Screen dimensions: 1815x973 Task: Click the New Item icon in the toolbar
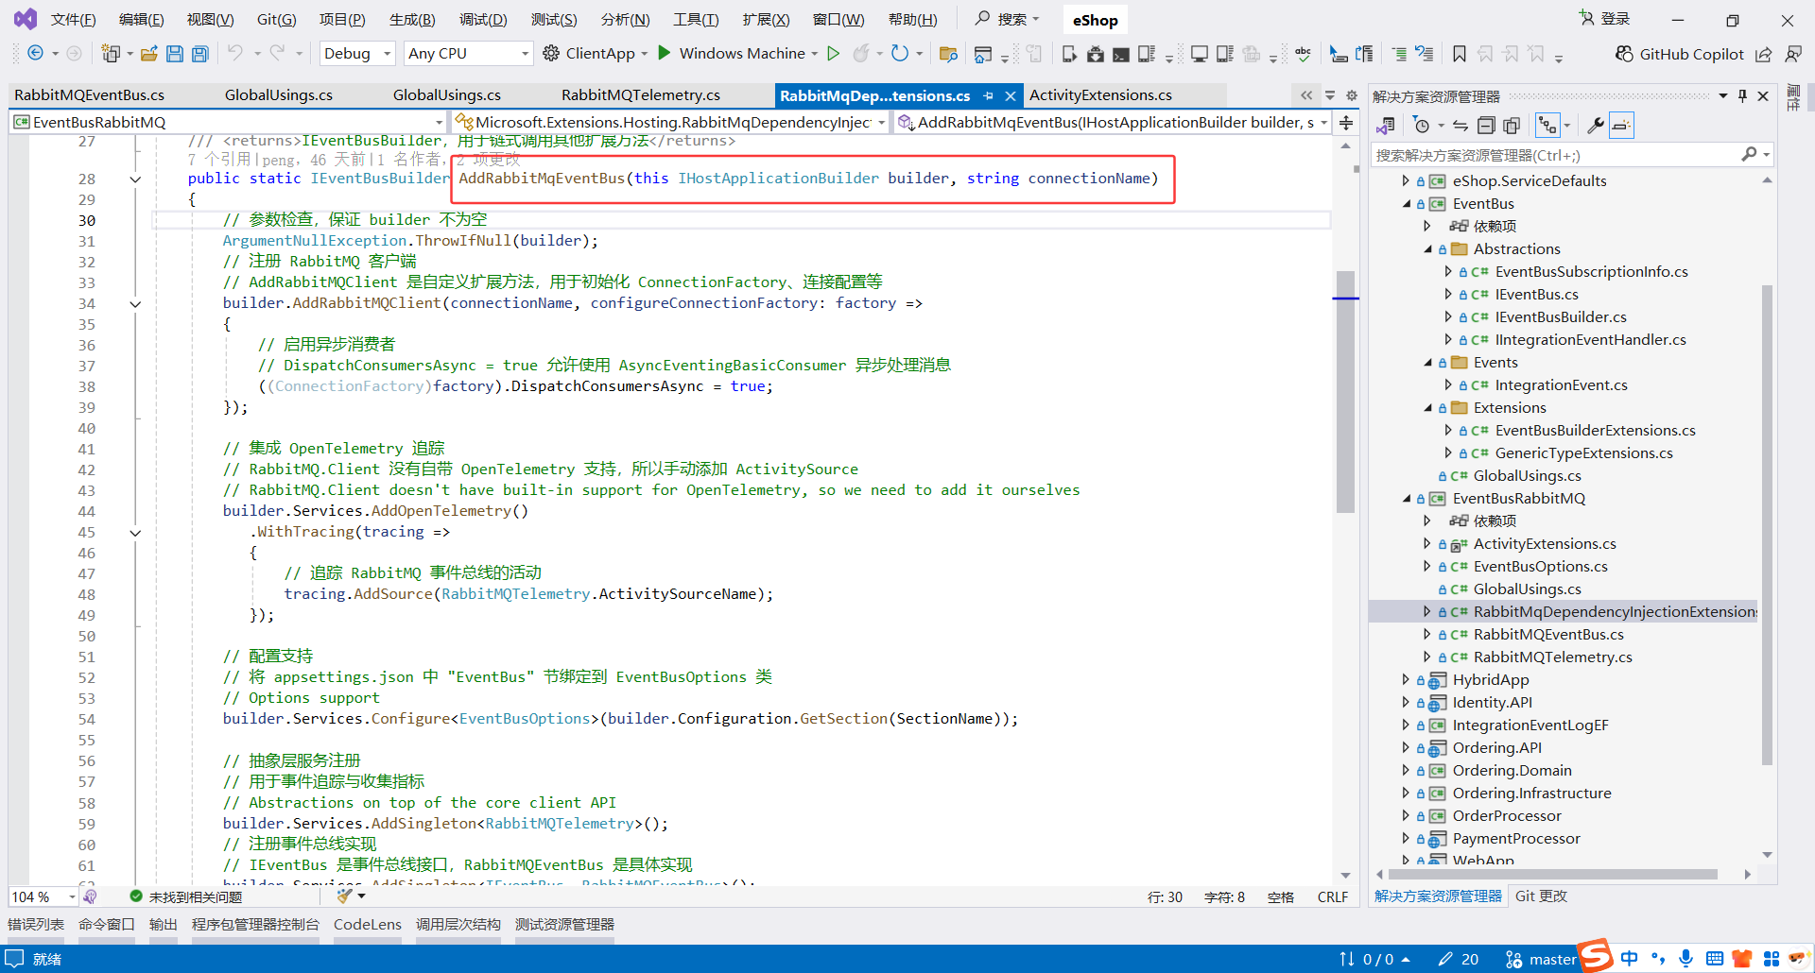pos(112,54)
